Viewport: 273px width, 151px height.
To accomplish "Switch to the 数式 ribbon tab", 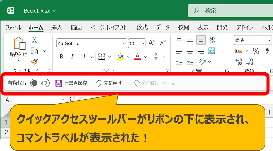I will click(142, 27).
